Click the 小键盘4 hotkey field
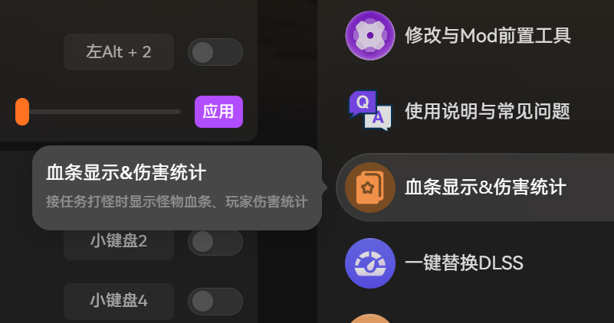This screenshot has height=323, width=614. click(x=119, y=302)
